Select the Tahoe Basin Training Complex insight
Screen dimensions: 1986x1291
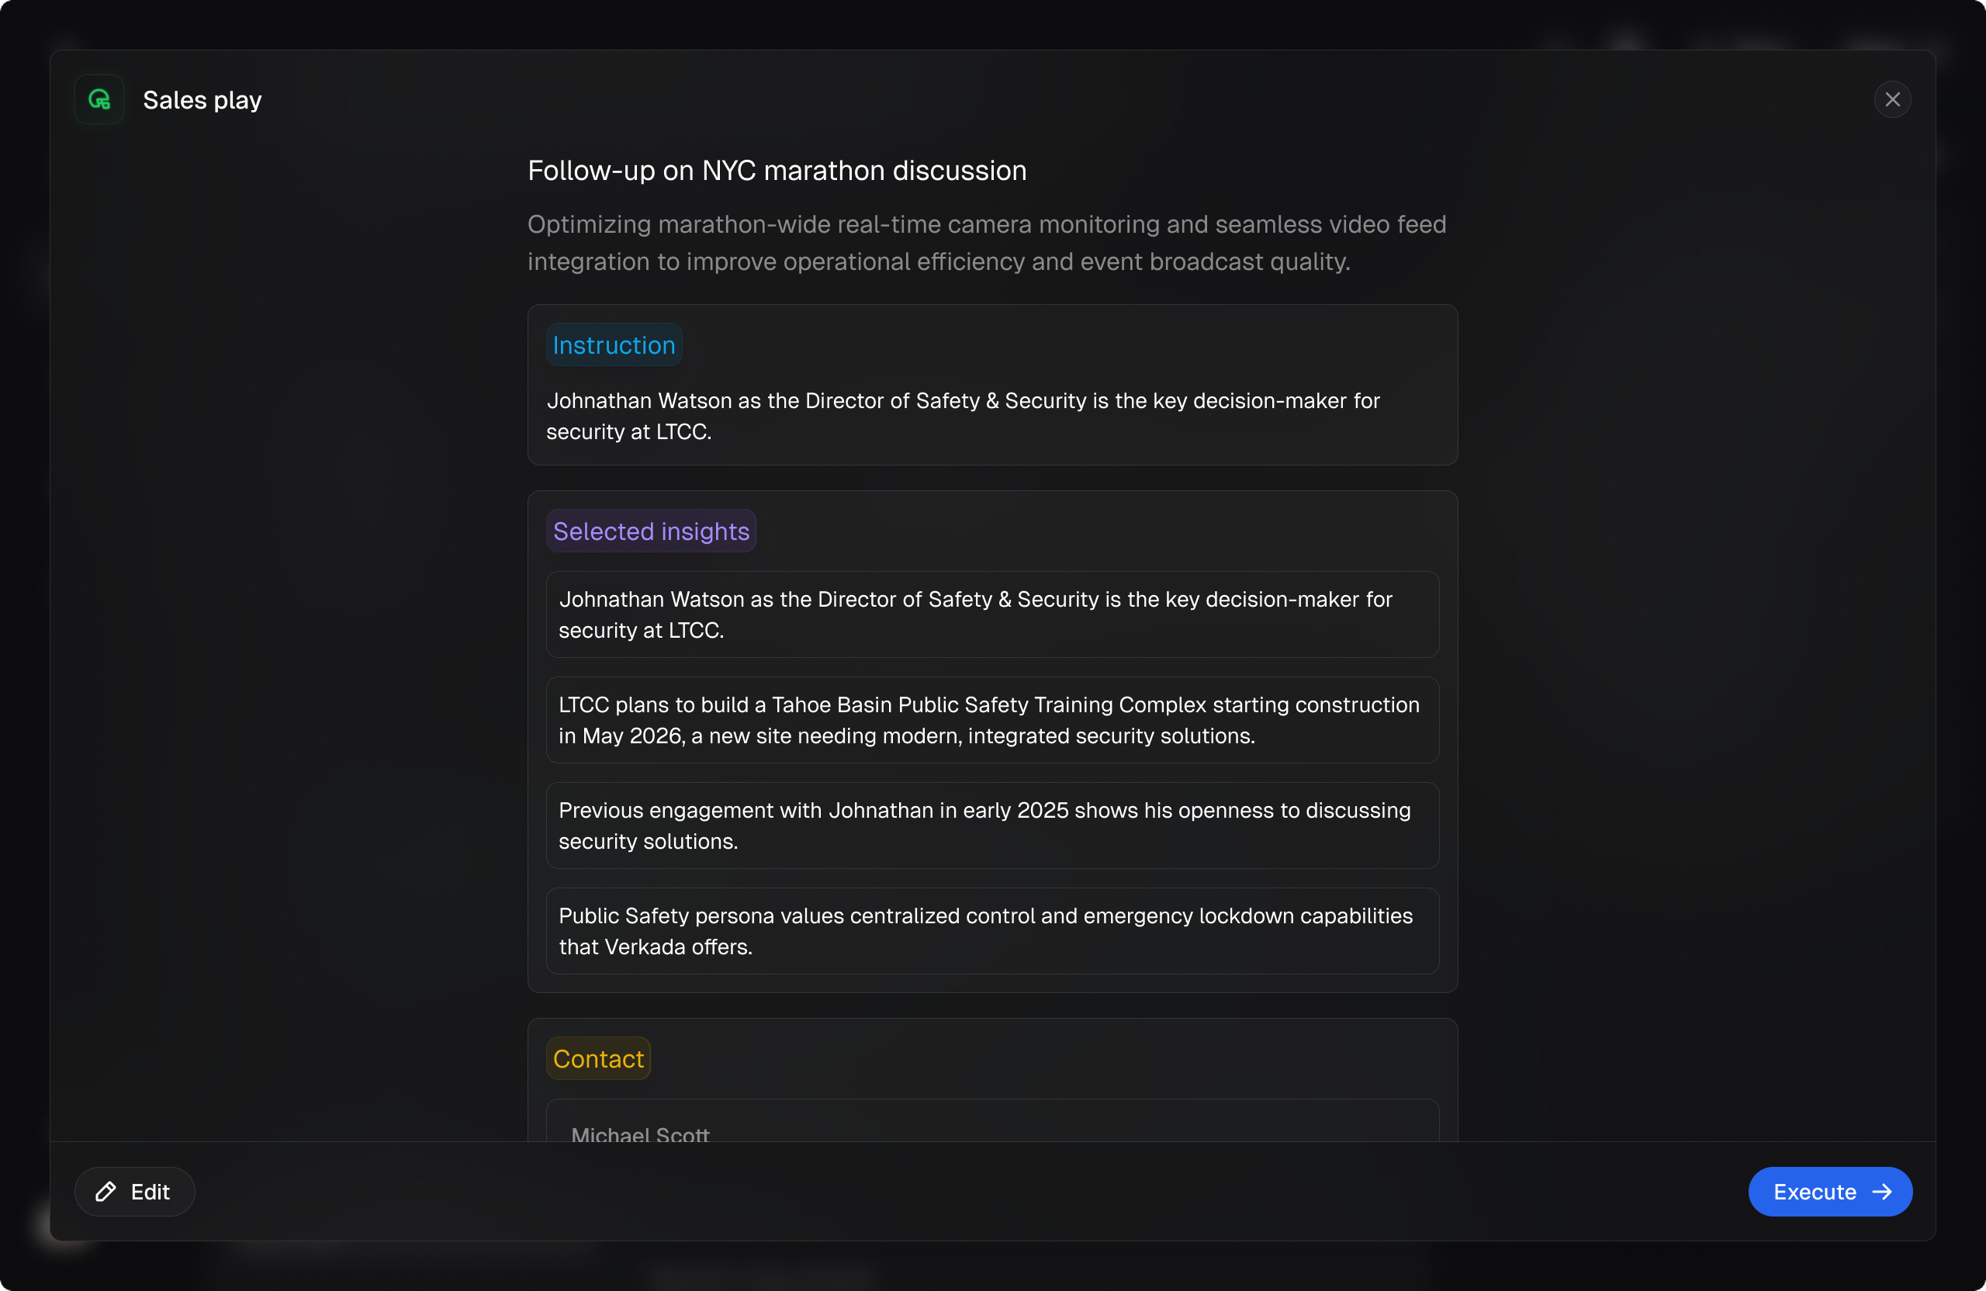991,719
